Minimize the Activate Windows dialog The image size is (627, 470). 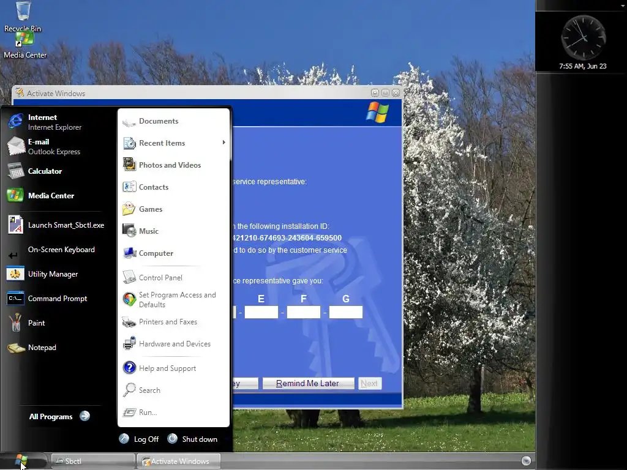375,93
